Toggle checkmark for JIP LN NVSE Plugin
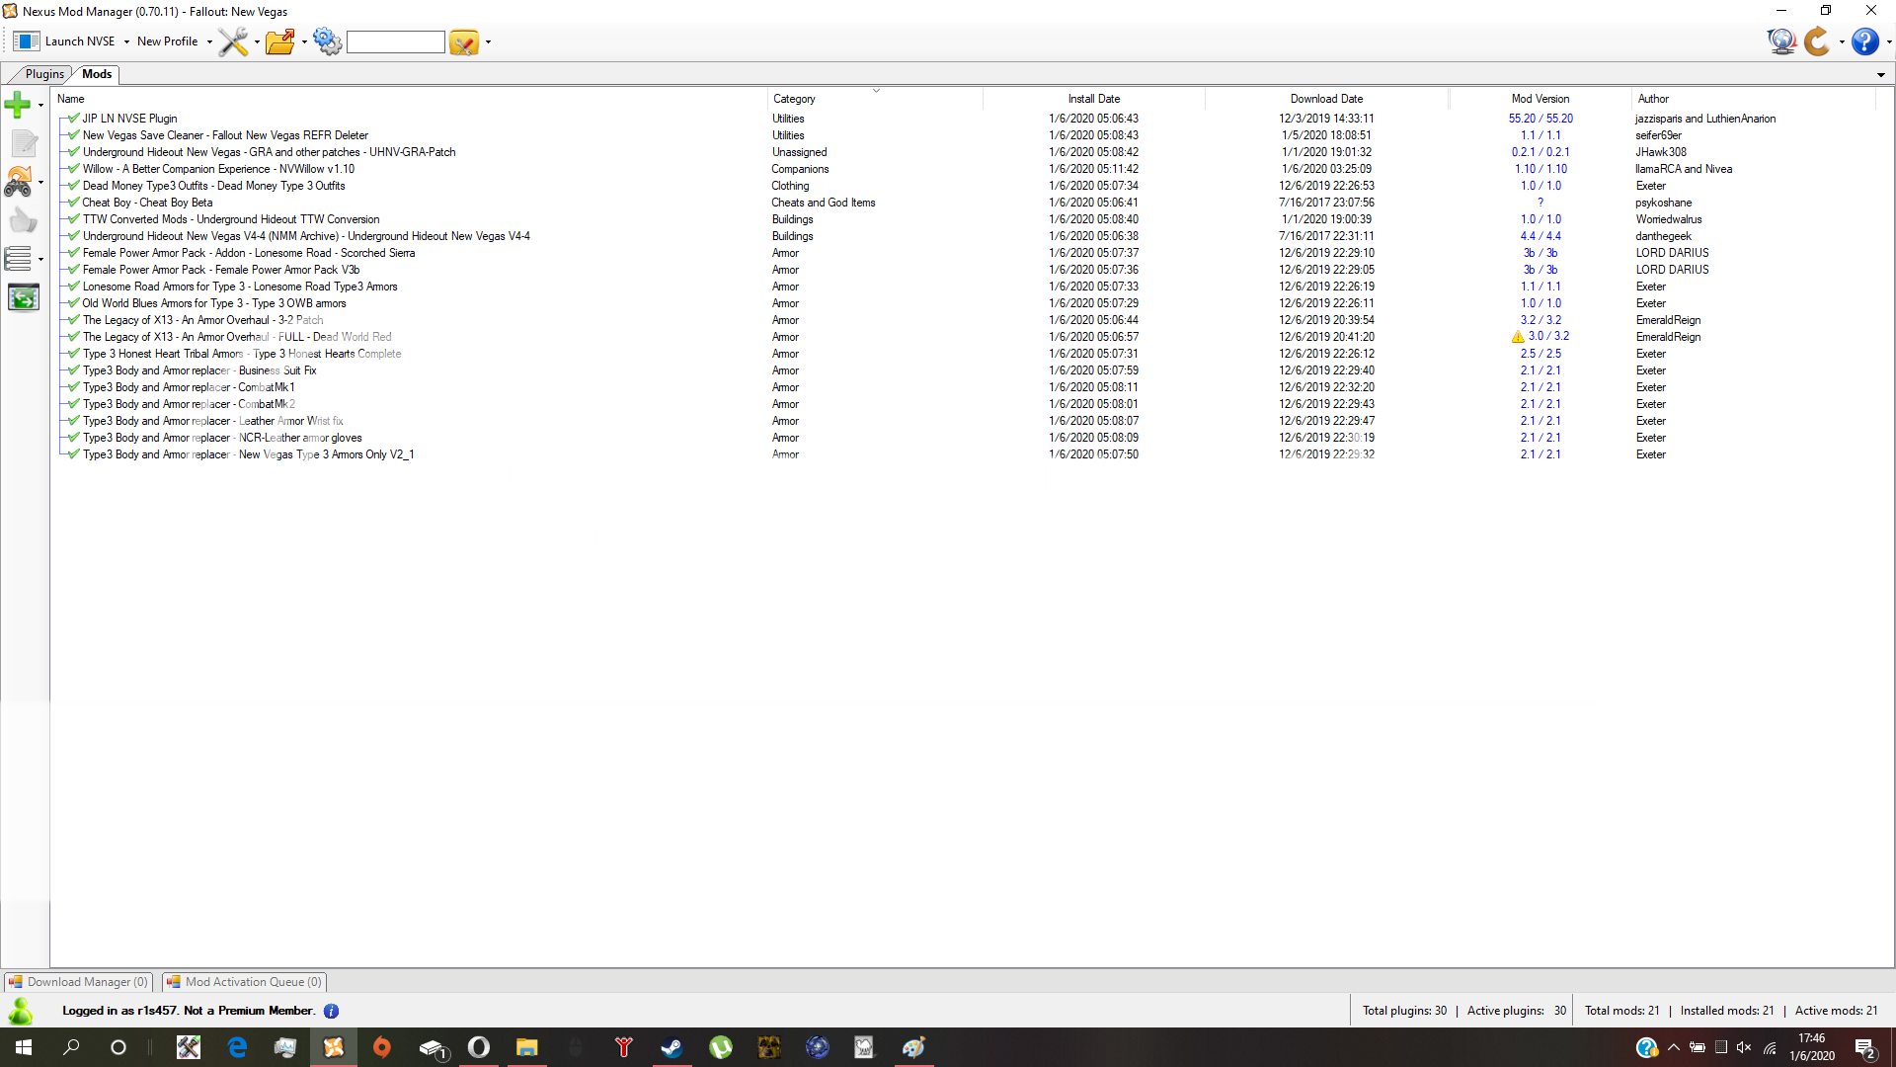Viewport: 1896px width, 1067px height. (x=74, y=119)
